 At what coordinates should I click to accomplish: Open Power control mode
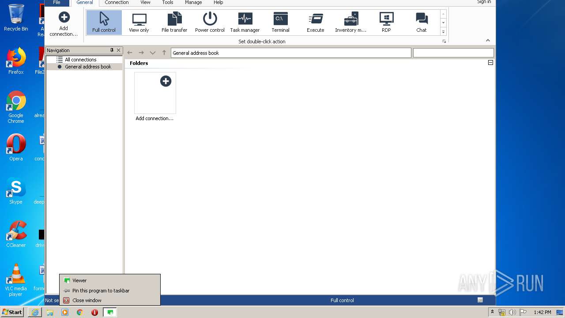click(x=210, y=23)
